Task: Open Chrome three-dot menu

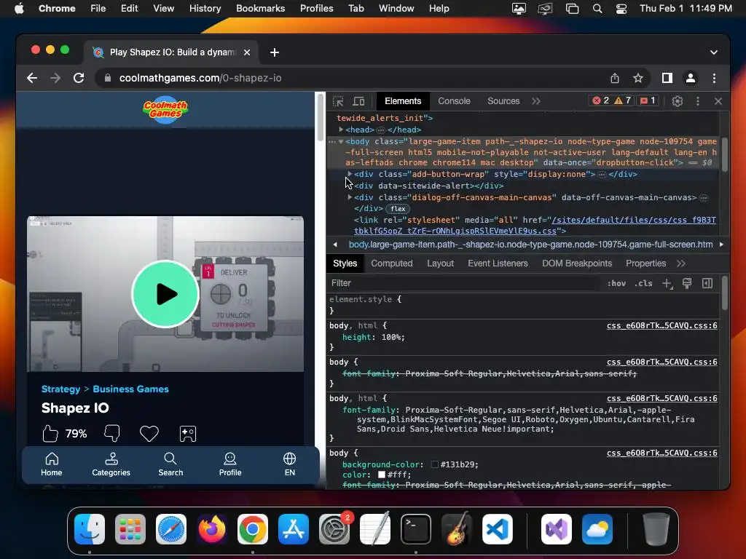Action: pos(714,78)
